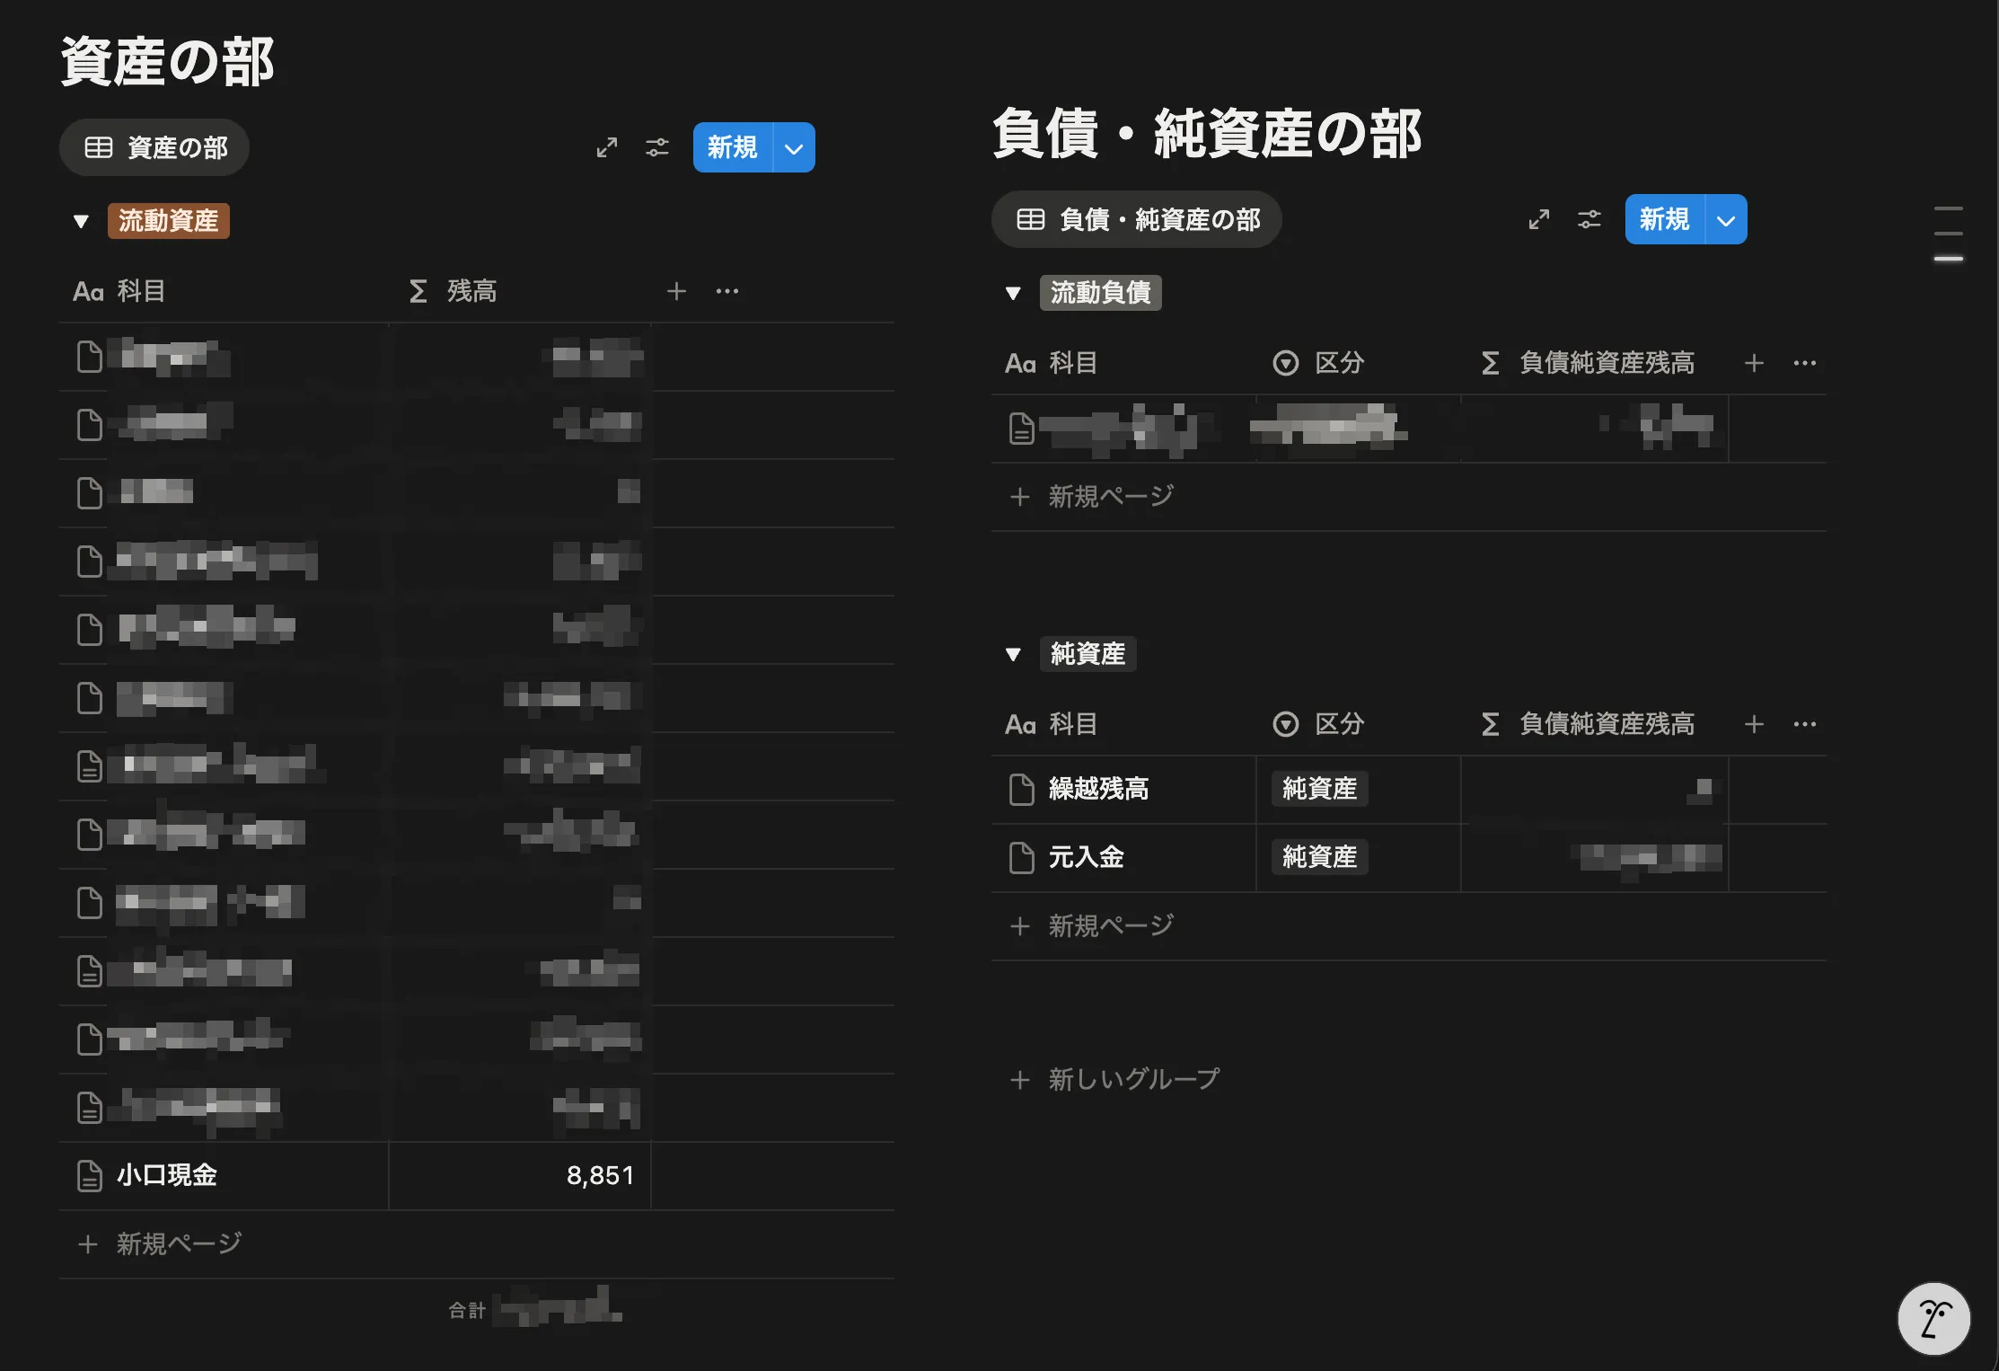Open view settings for 資産の部 database
This screenshot has width=1999, height=1371.
(657, 147)
